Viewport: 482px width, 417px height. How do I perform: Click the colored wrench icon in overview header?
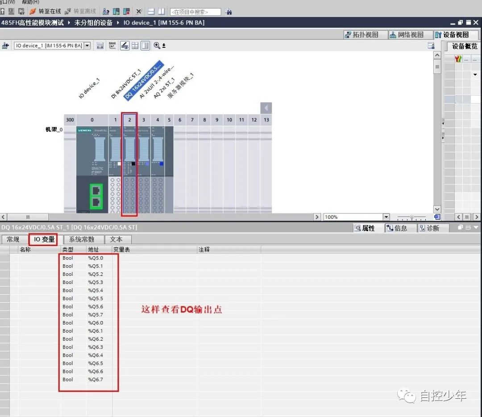pyautogui.click(x=458, y=59)
